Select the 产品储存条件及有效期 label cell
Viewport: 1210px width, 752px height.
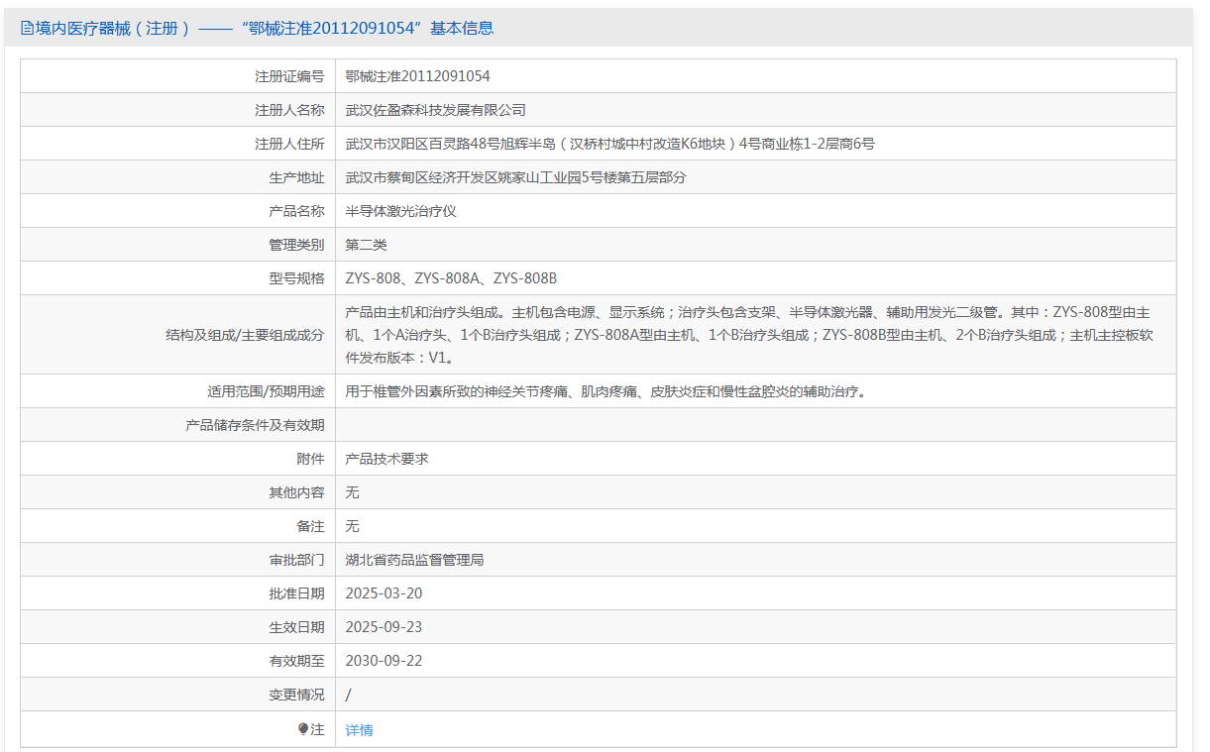(178, 425)
